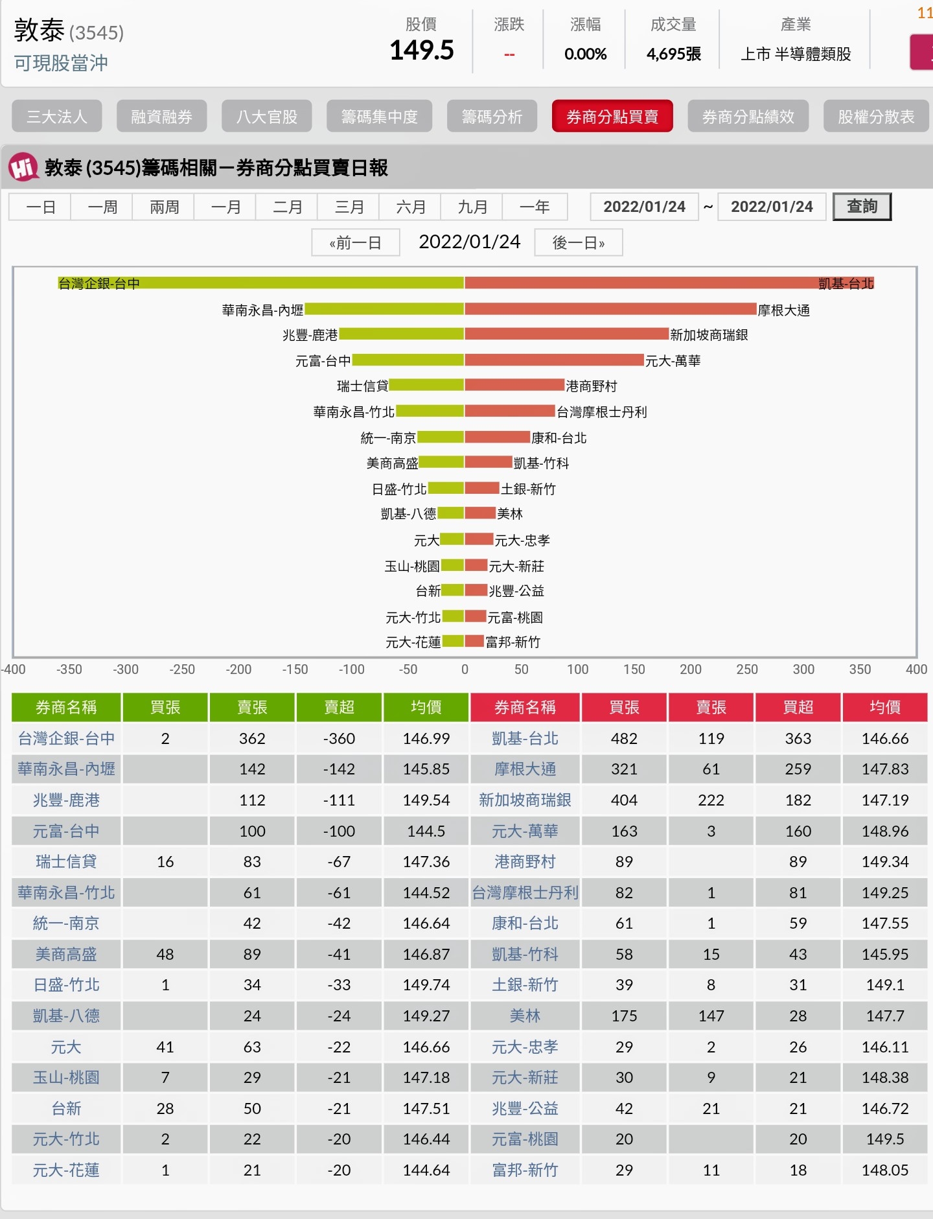
Task: Open 兆豐-公益 in the buyers table
Action: click(x=525, y=1108)
